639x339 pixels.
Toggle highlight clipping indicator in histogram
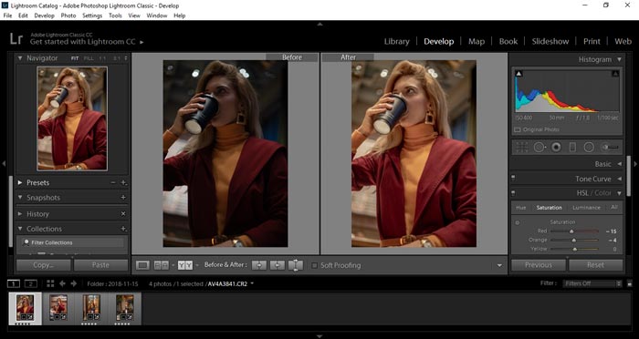pos(615,74)
